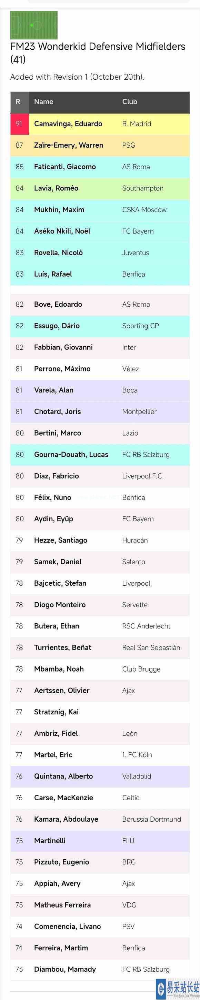Screen dimensions: 200x1000
Task: Select Essugo, Dário row
Action: pyautogui.click(x=100, y=326)
